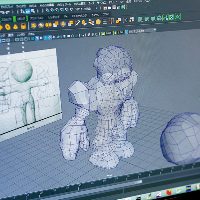Toggle the textured checker display icon
Screen dimensions: 200x200
(x=50, y=37)
